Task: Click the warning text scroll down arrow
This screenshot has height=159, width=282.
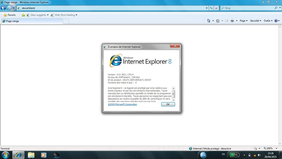Action: click(x=173, y=100)
